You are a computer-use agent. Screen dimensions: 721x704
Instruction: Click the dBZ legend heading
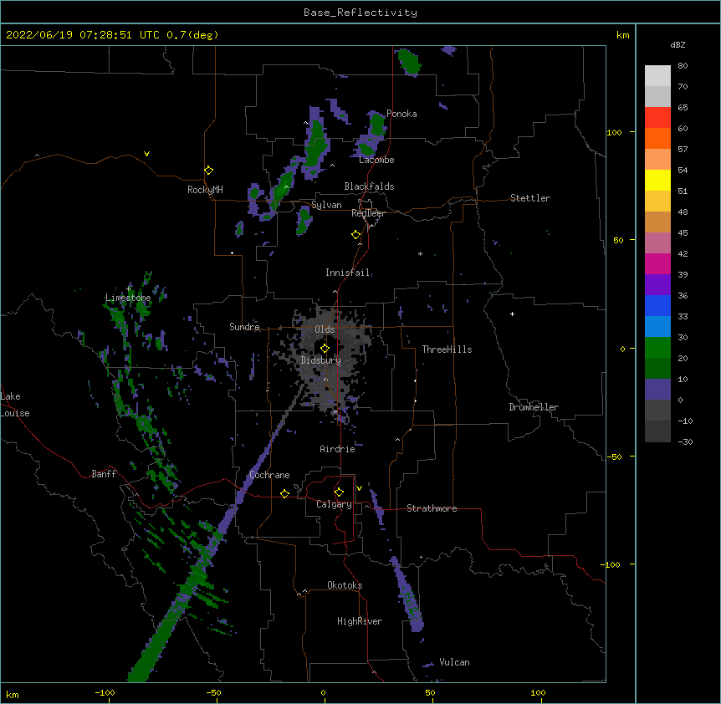point(678,45)
